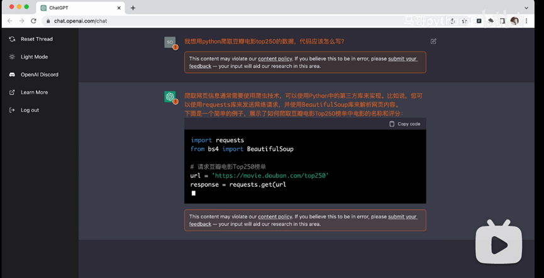
Task: Reload the page with the refresh icon
Action: point(34,21)
